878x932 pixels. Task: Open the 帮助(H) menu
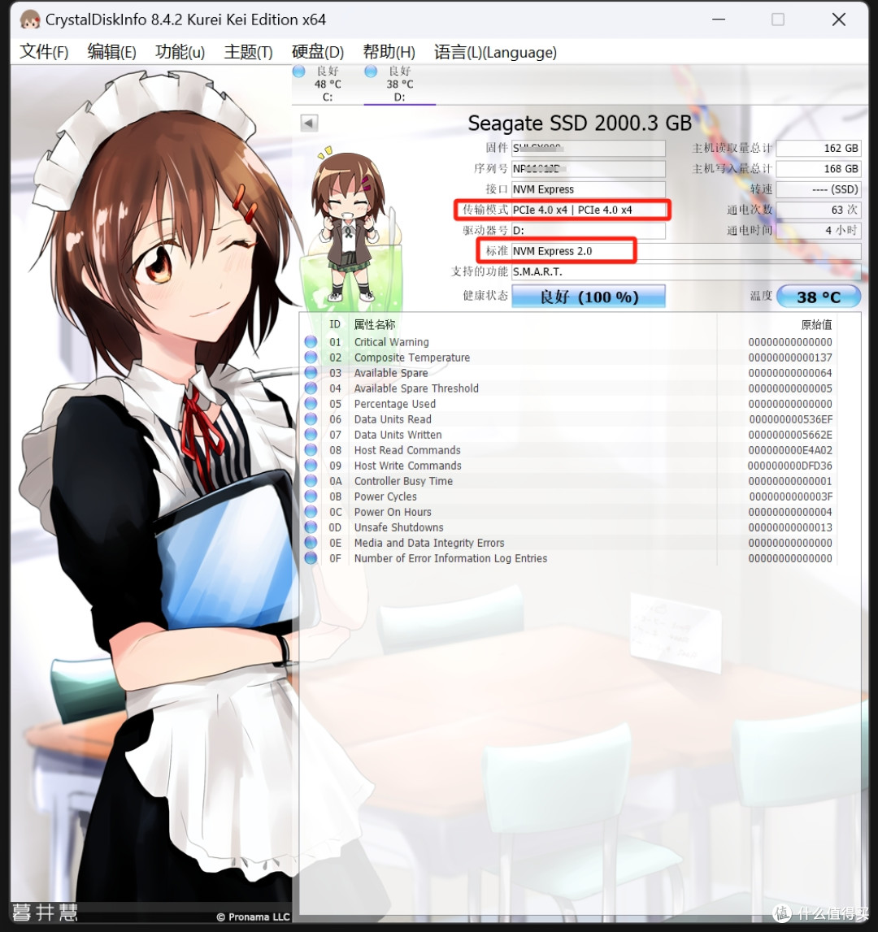point(389,52)
